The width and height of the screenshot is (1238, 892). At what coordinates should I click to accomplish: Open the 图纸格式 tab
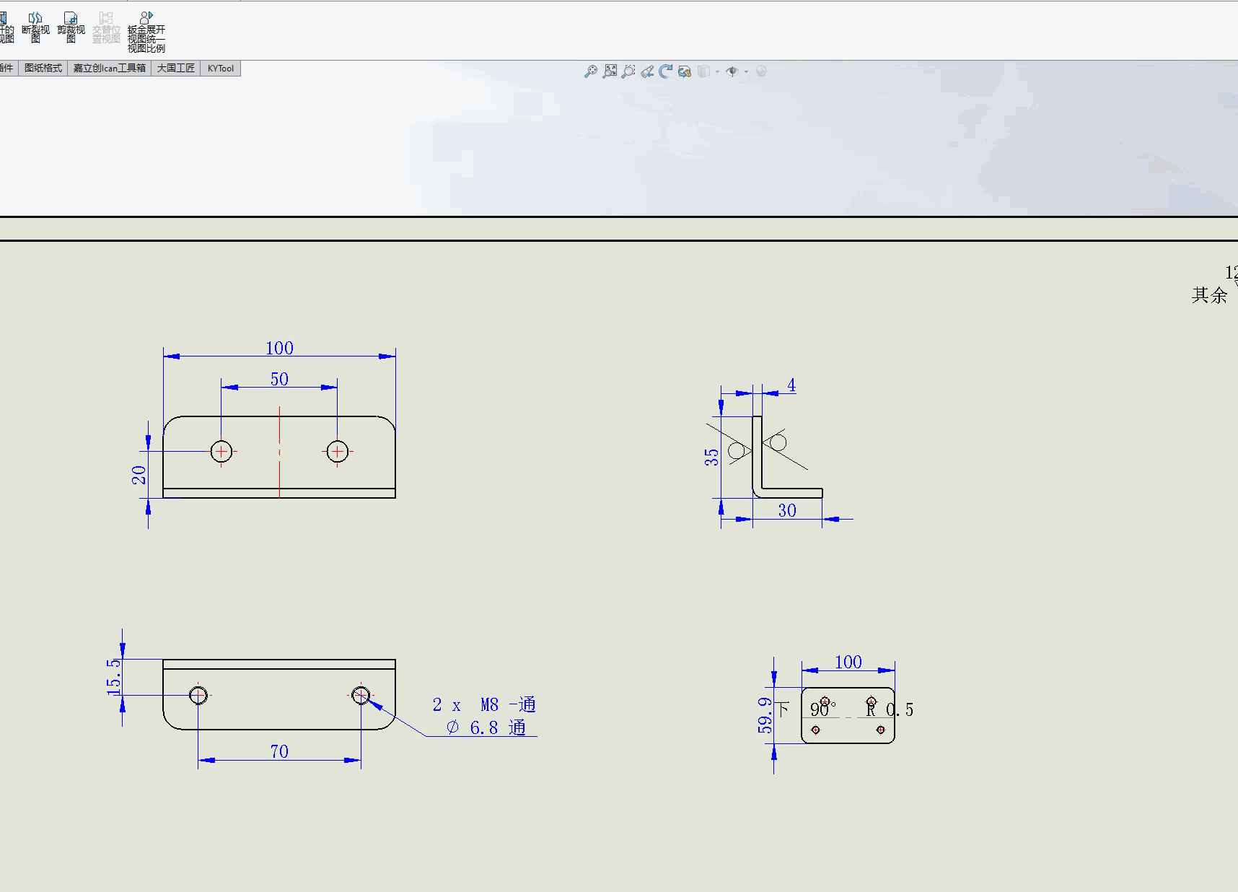tap(43, 68)
